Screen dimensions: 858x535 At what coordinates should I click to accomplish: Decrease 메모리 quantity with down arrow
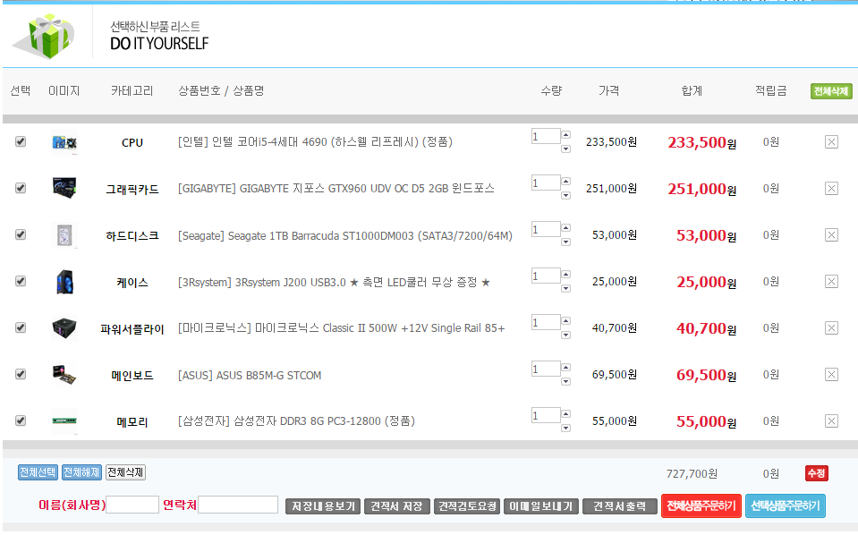click(x=565, y=428)
